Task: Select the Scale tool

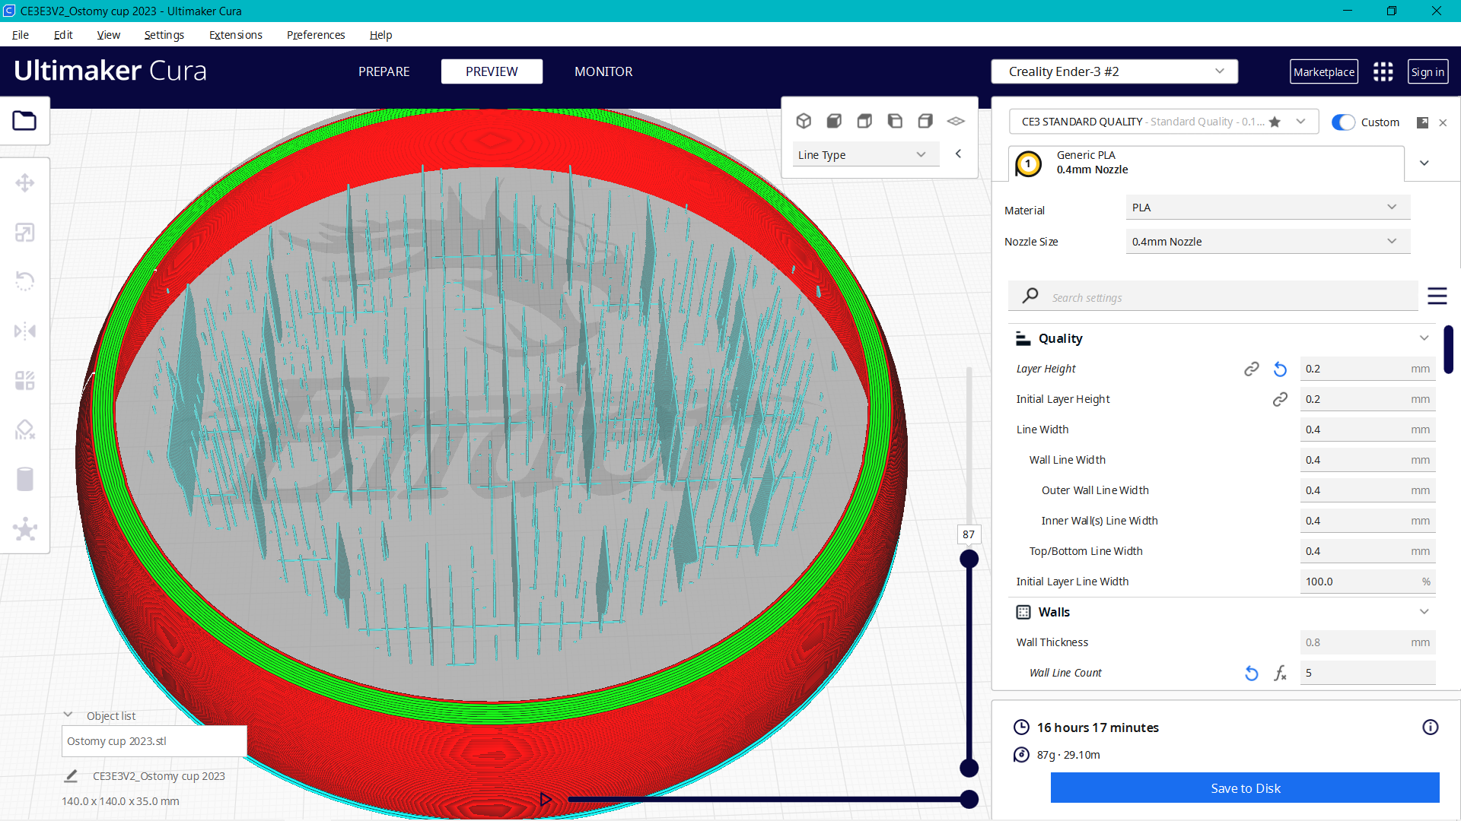Action: coord(24,233)
